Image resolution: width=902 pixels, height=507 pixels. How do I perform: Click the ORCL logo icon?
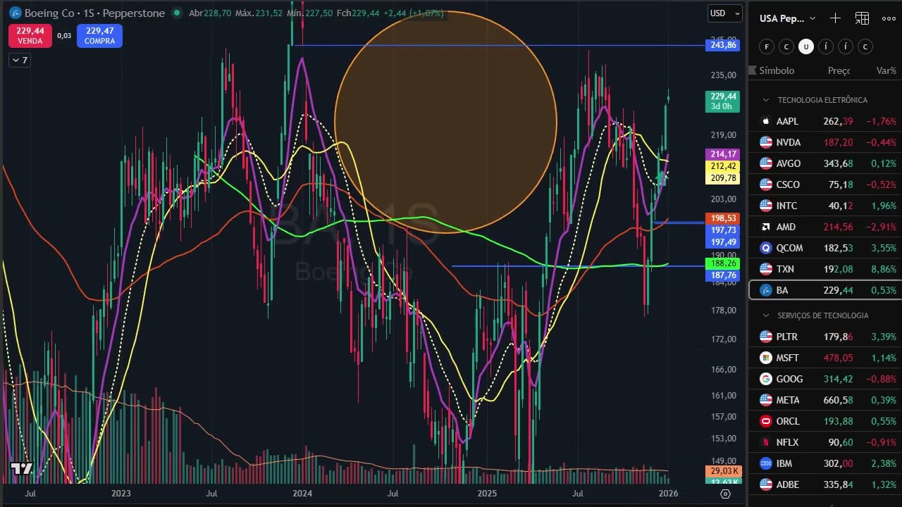[766, 421]
